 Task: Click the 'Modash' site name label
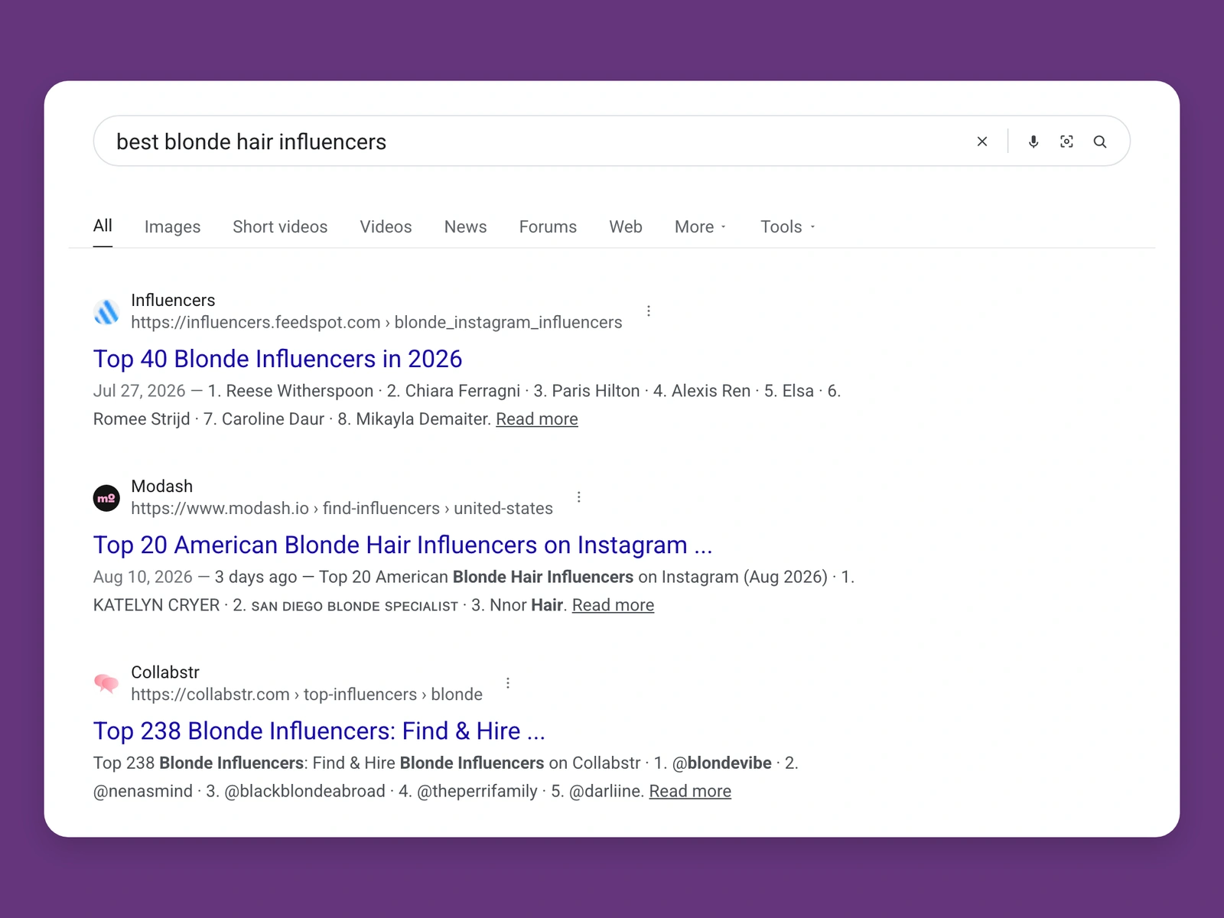click(x=162, y=486)
